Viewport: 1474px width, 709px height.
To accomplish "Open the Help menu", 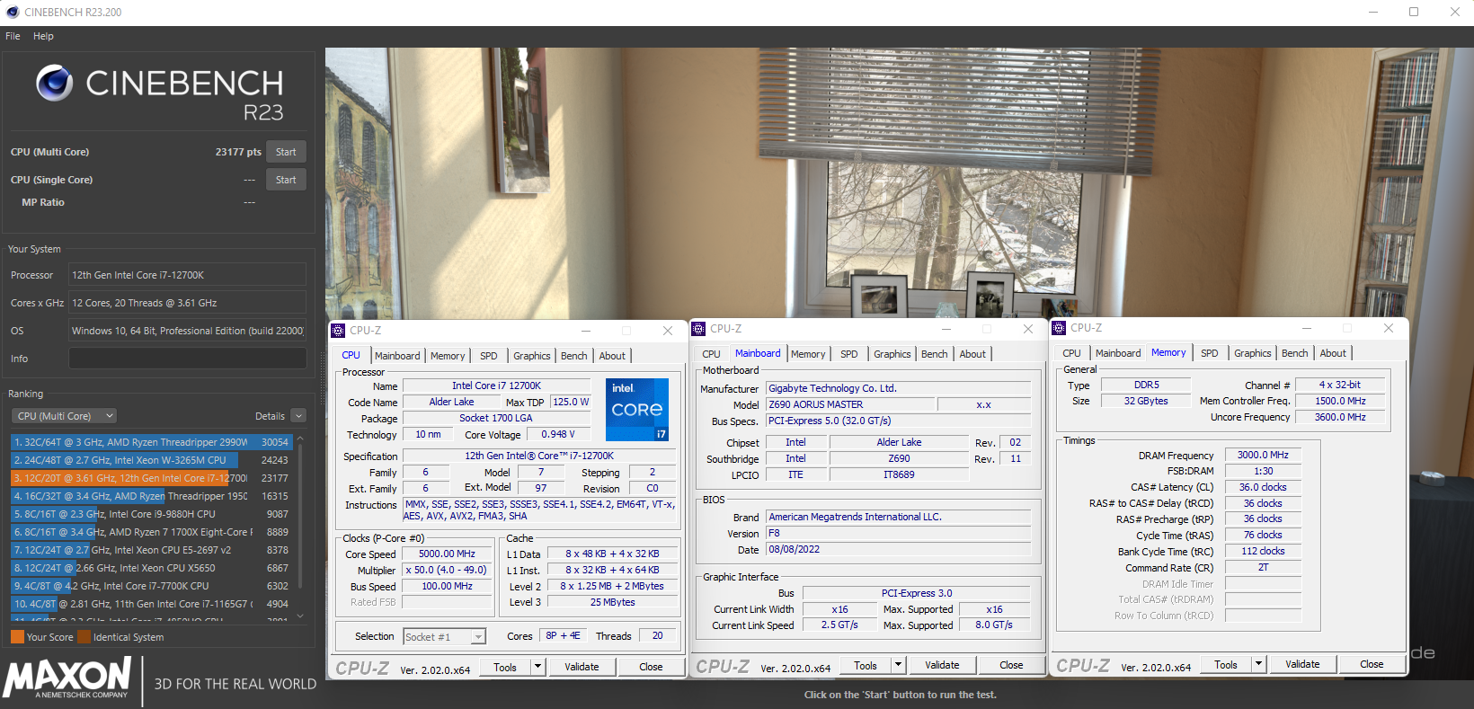I will [x=43, y=36].
